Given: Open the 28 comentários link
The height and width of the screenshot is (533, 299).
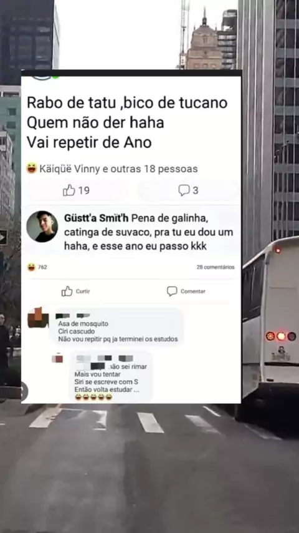Looking at the screenshot, I should coord(216,267).
